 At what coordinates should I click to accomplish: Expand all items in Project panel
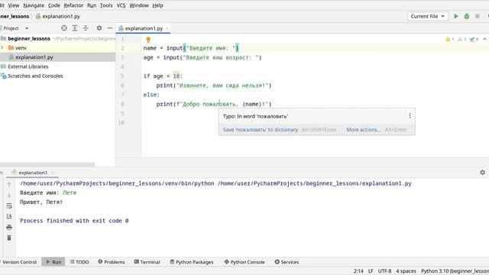tap(75, 28)
